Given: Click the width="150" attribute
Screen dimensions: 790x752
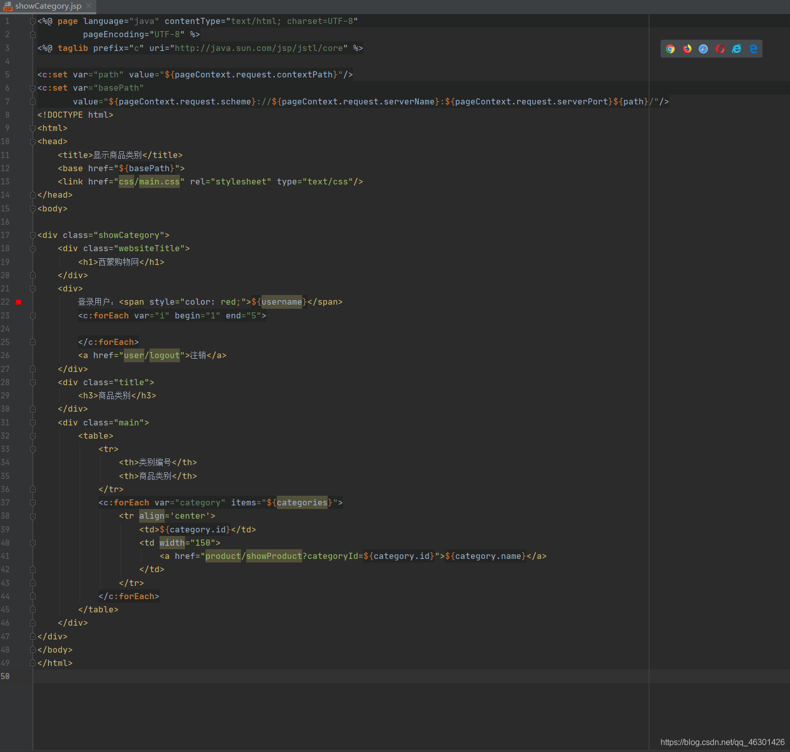Looking at the screenshot, I should [188, 543].
